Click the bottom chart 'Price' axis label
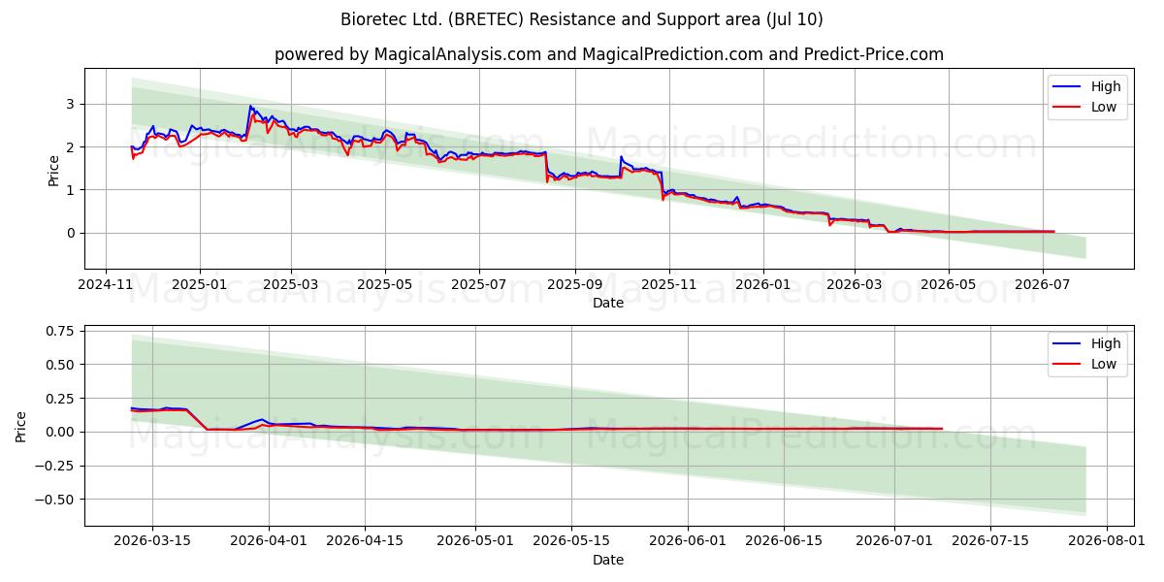Image resolution: width=1164 pixels, height=582 pixels. [x=21, y=426]
